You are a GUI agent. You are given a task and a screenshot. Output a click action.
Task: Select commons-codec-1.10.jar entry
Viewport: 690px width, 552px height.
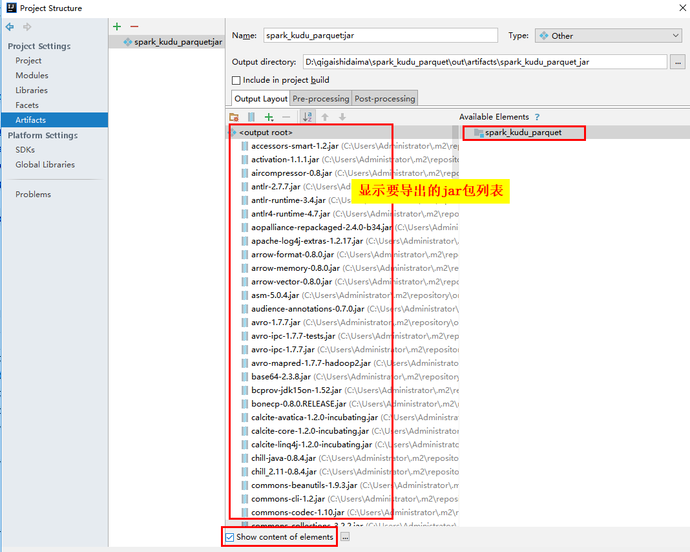pos(297,513)
